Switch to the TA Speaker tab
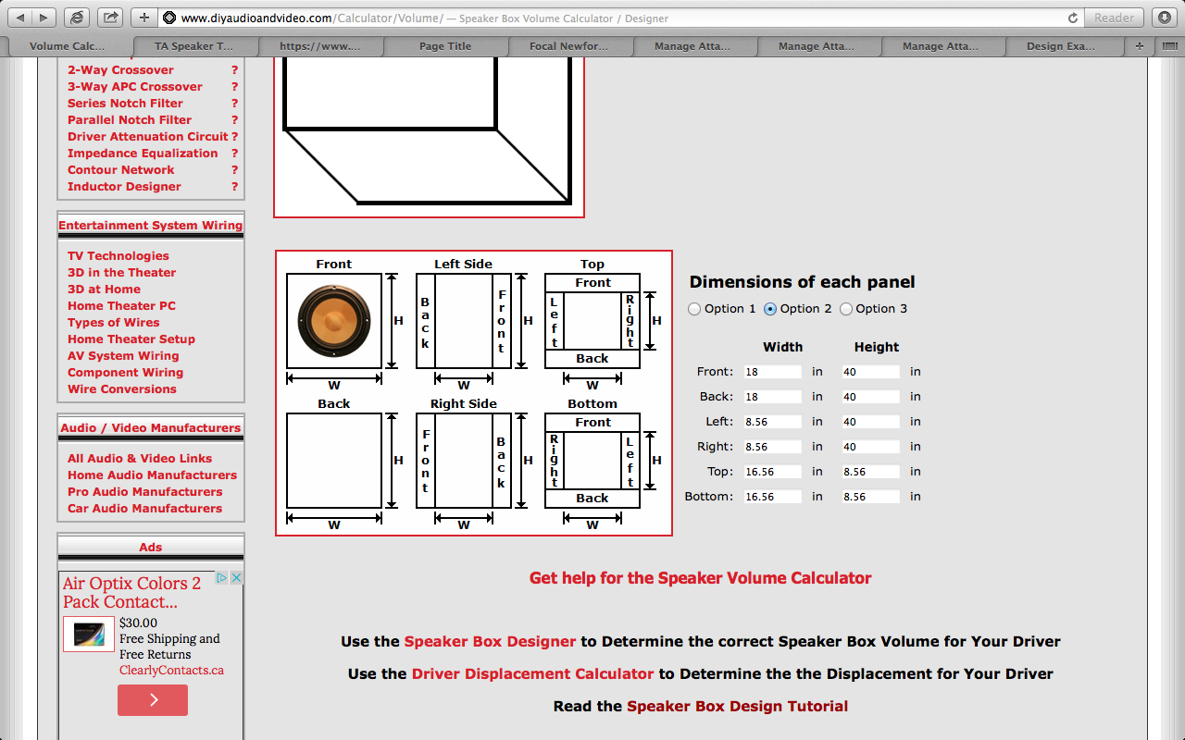Viewport: 1185px width, 740px height. pos(193,46)
